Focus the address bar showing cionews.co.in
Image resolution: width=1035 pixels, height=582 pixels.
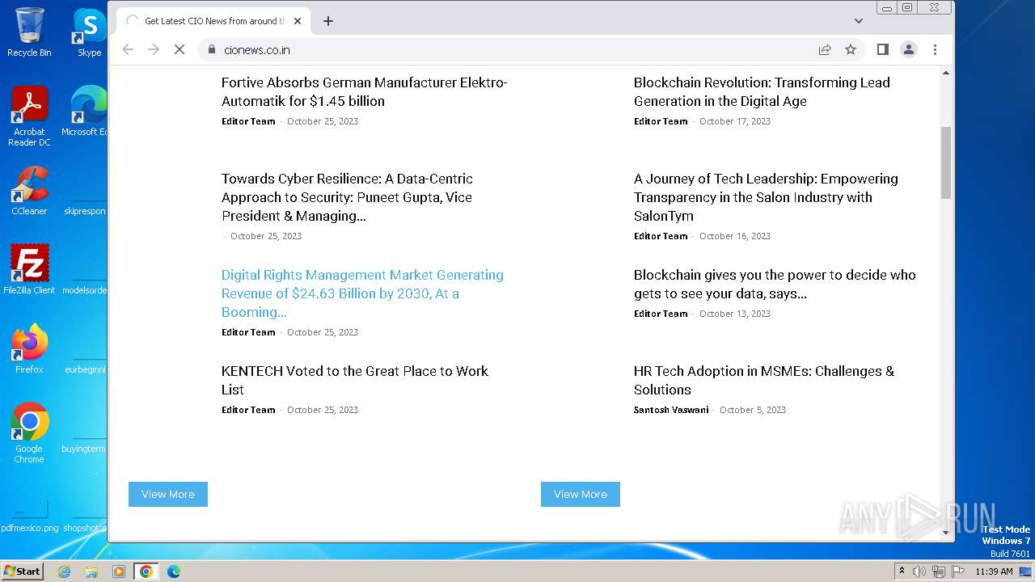pyautogui.click(x=517, y=49)
